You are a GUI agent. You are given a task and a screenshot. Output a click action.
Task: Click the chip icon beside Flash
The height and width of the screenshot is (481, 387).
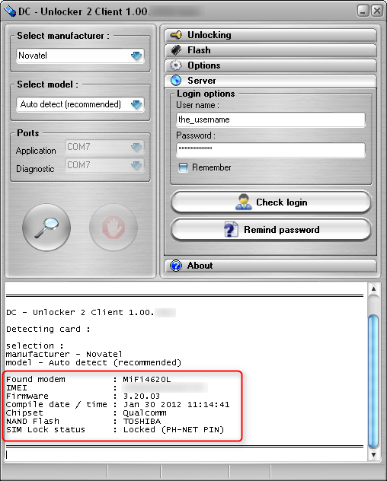pos(176,50)
